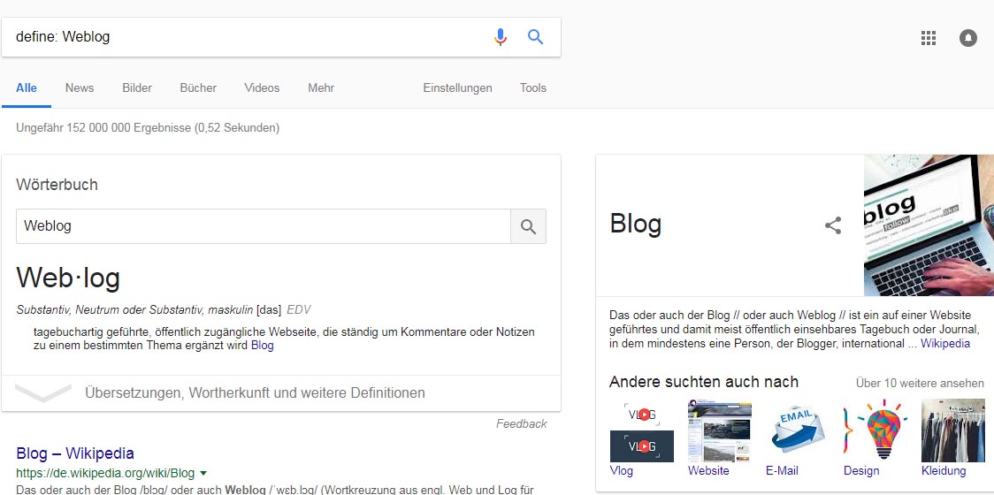Switch to the News tab
Image resolution: width=994 pixels, height=495 pixels.
(x=80, y=88)
